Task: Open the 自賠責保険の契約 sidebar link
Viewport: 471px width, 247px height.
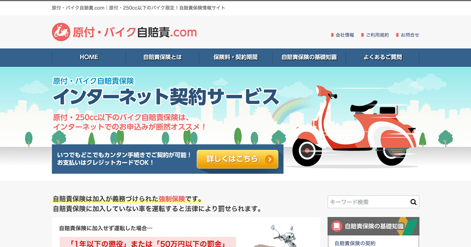Action: [355, 243]
